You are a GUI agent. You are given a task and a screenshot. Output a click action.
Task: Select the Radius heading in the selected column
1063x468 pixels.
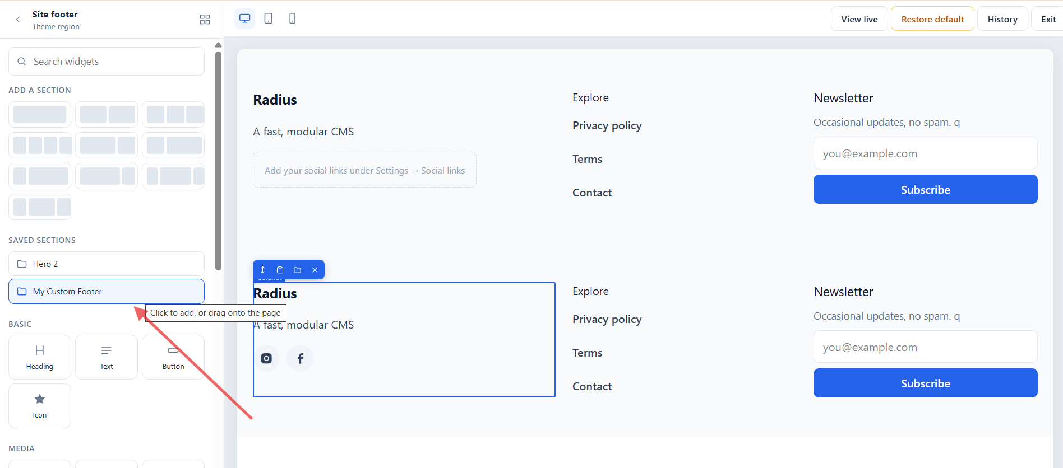[275, 293]
